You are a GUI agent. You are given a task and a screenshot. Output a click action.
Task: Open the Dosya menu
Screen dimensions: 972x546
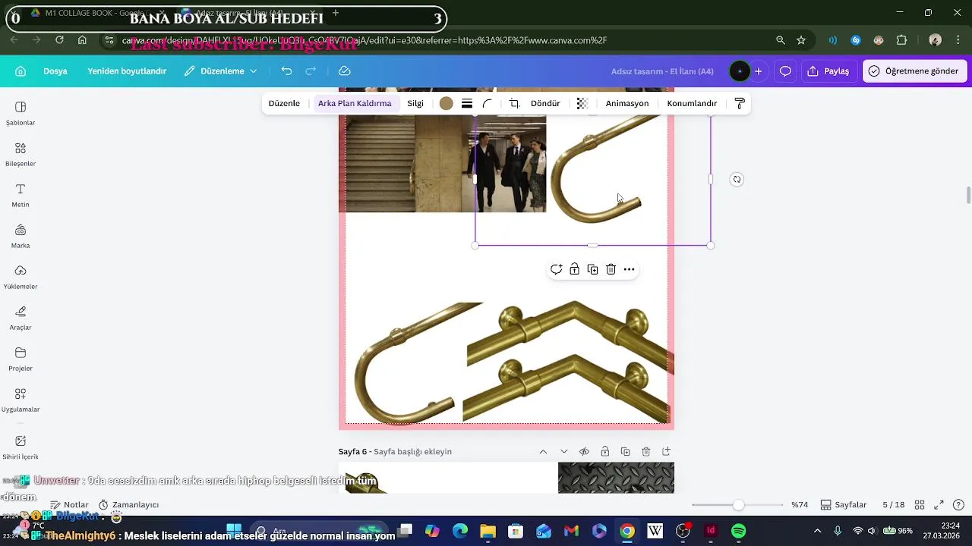55,71
